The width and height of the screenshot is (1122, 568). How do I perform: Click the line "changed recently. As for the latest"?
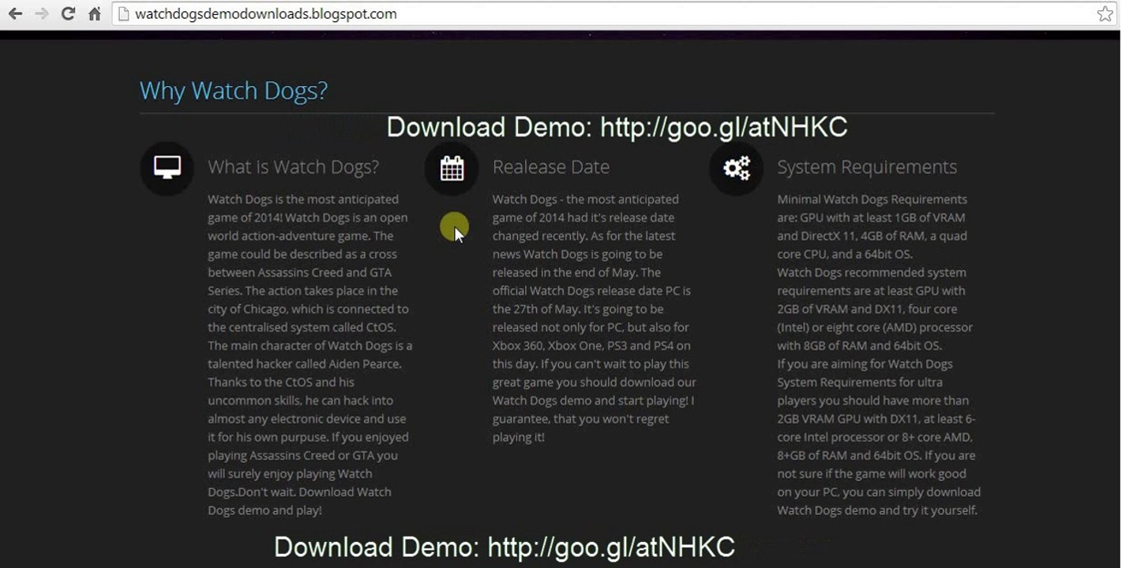coord(584,235)
